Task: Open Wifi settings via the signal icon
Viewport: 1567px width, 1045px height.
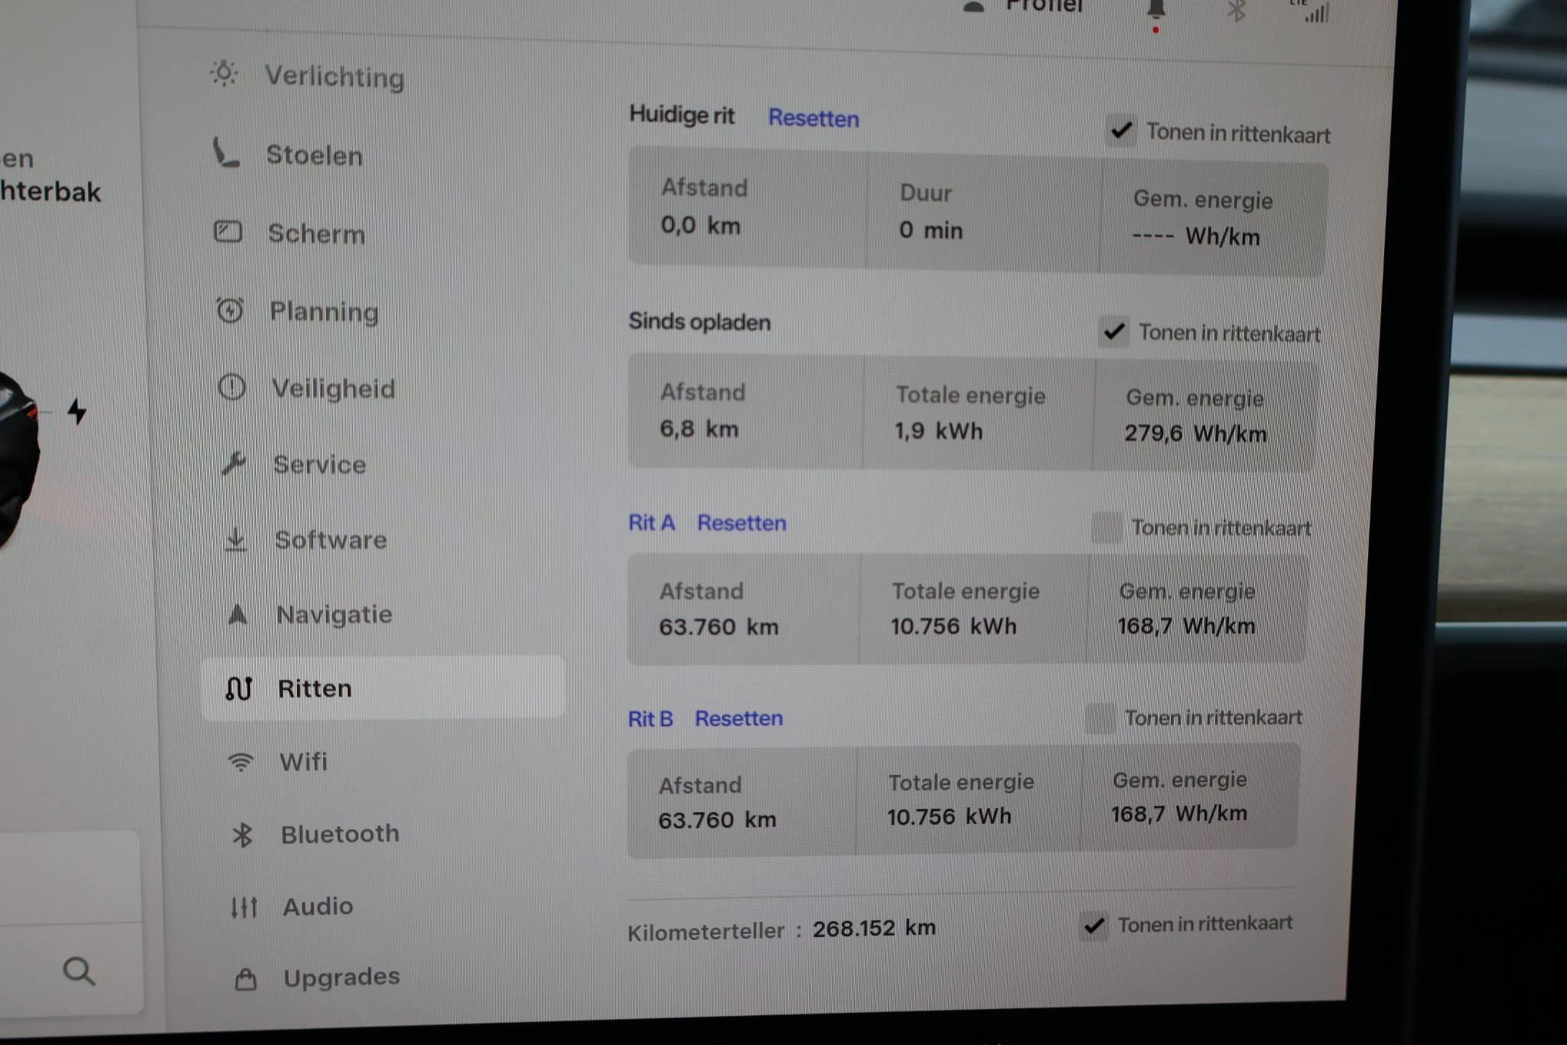Action: point(239,760)
